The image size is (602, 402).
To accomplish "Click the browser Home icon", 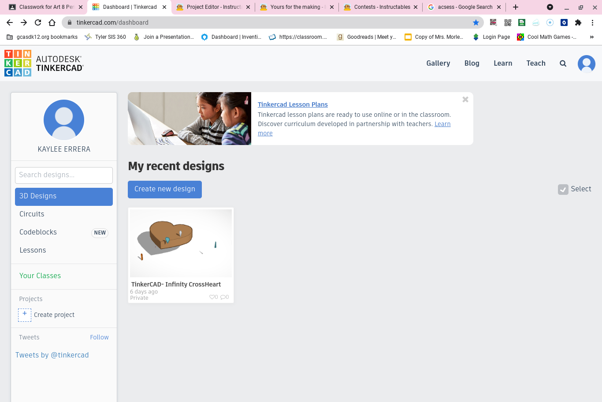I will click(x=52, y=22).
